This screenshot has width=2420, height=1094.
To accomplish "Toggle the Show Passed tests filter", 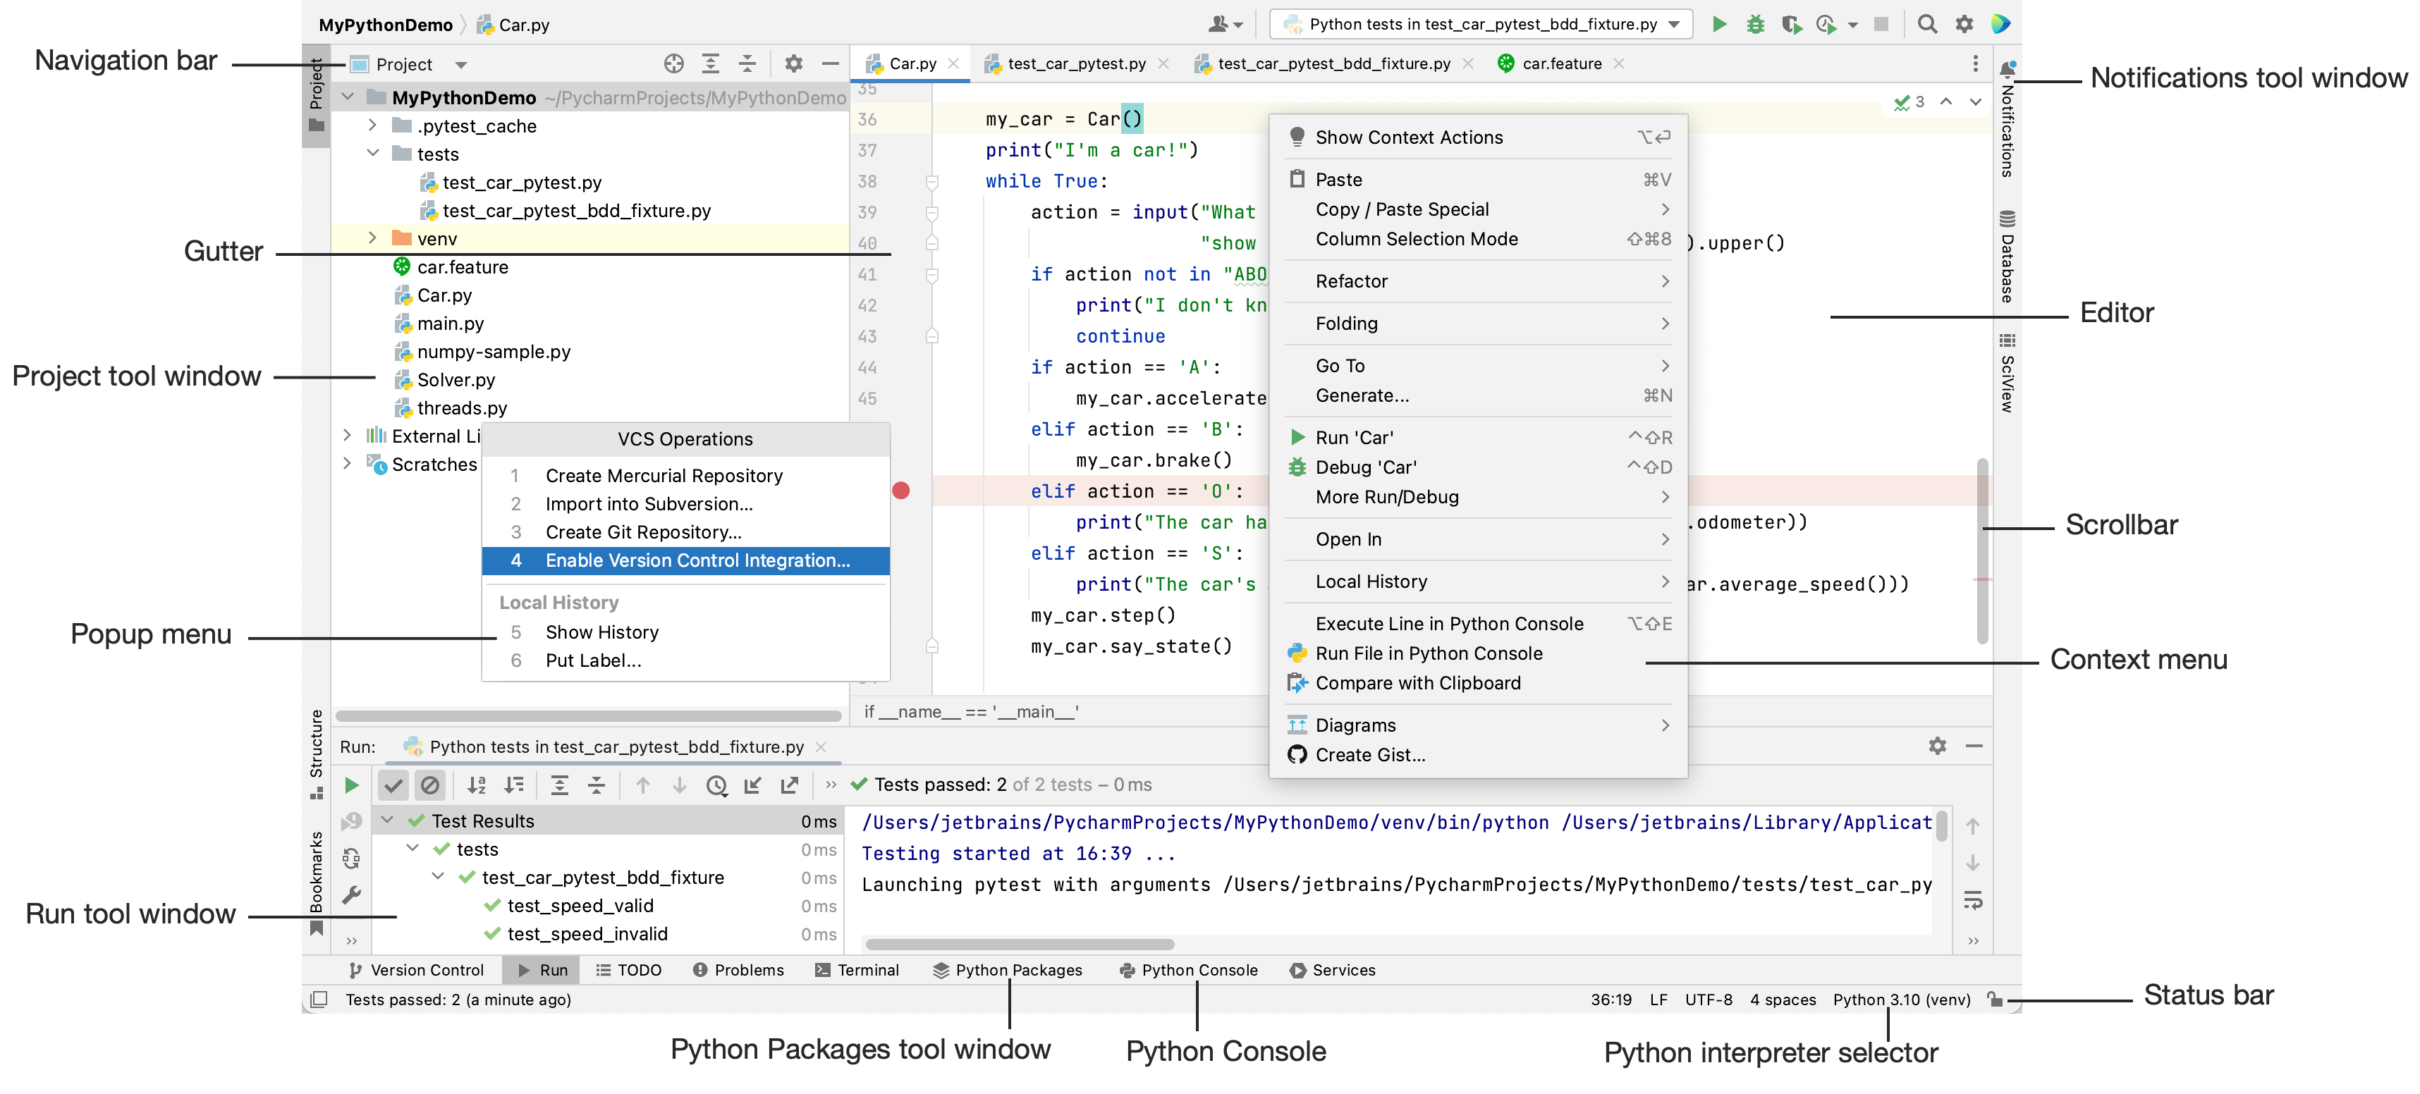I will click(393, 785).
